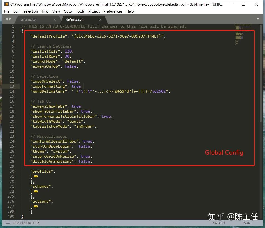This screenshot has height=228, width=265.
Task: Click the "confirmCloseAllTabs" key
Action: [55, 142]
